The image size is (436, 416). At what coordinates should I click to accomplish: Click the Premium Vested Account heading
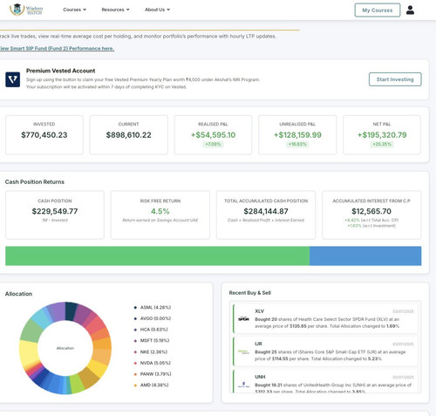pyautogui.click(x=60, y=71)
